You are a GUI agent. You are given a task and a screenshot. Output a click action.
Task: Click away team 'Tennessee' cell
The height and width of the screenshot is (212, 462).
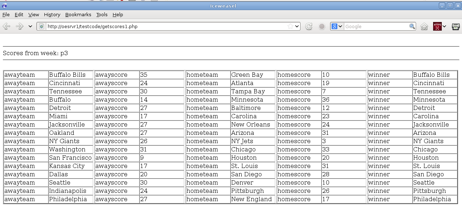coord(71,91)
